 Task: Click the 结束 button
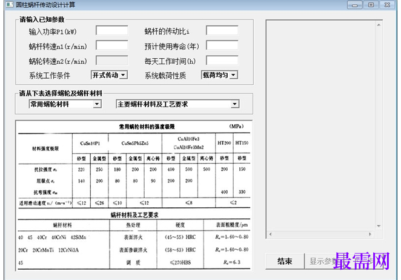[285, 261]
